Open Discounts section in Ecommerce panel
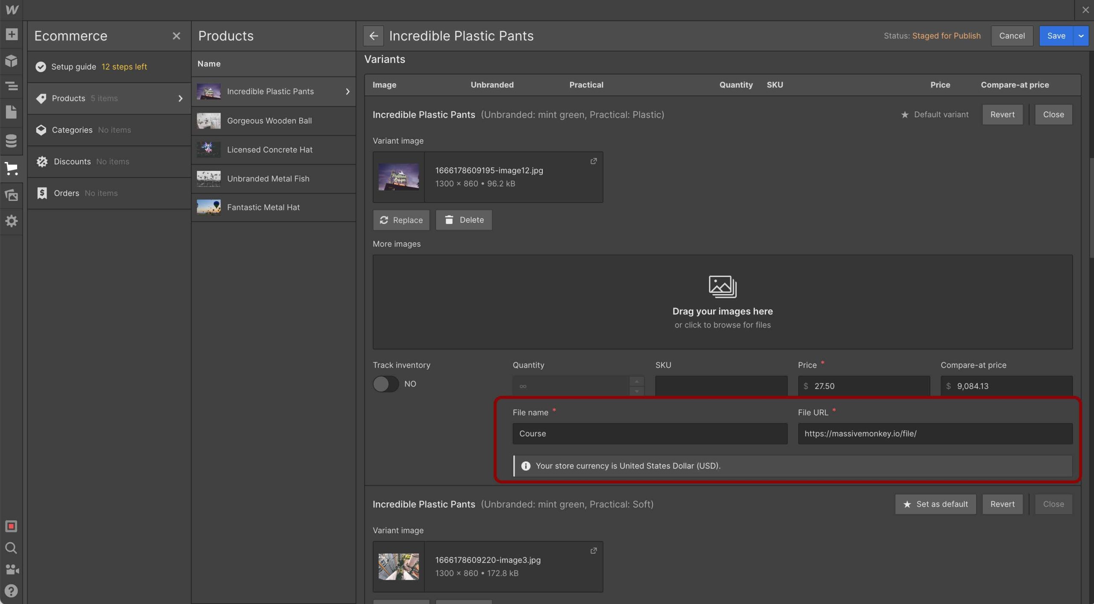The width and height of the screenshot is (1094, 604). pyautogui.click(x=72, y=162)
